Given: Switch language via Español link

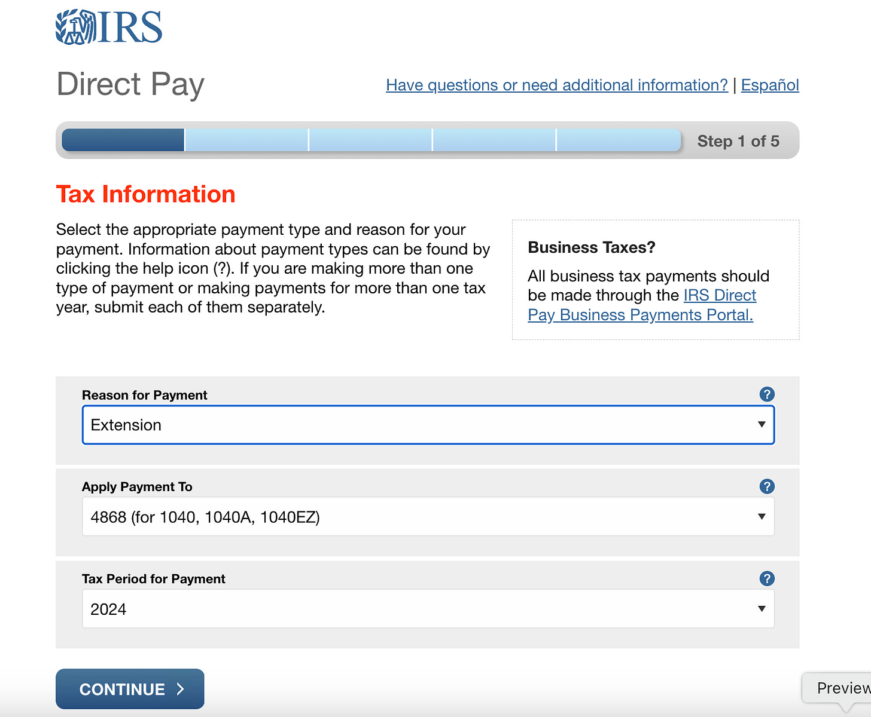Looking at the screenshot, I should point(770,85).
